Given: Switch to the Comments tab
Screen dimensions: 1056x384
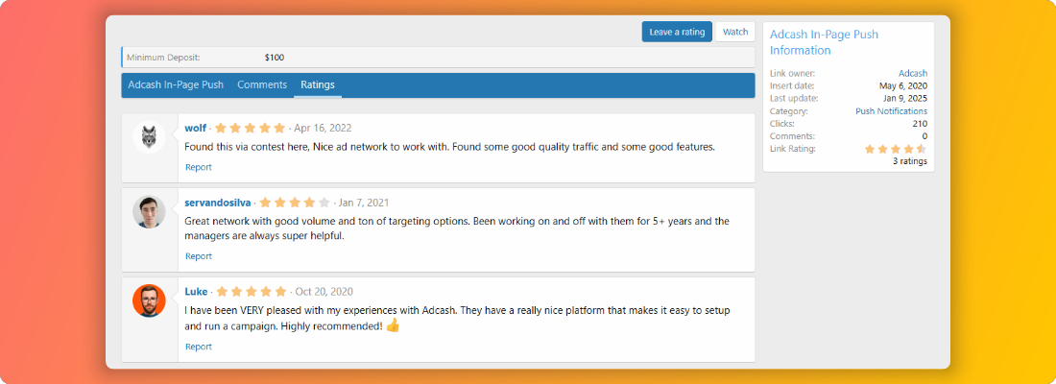Looking at the screenshot, I should click(x=262, y=84).
